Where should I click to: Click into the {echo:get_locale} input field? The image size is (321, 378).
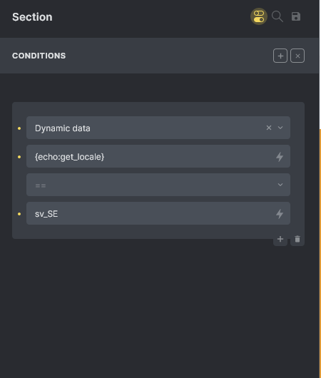point(150,156)
